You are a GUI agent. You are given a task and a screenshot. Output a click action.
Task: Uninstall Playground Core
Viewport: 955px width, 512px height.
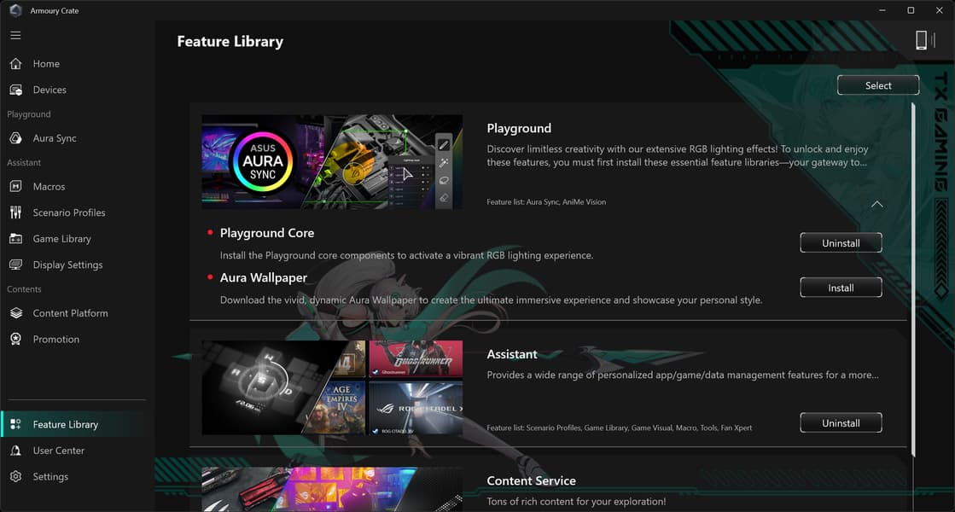tap(841, 243)
